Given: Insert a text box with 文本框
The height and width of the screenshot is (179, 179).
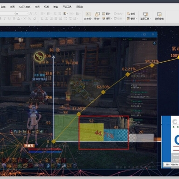Looking at the screenshot, I should 88,16.
